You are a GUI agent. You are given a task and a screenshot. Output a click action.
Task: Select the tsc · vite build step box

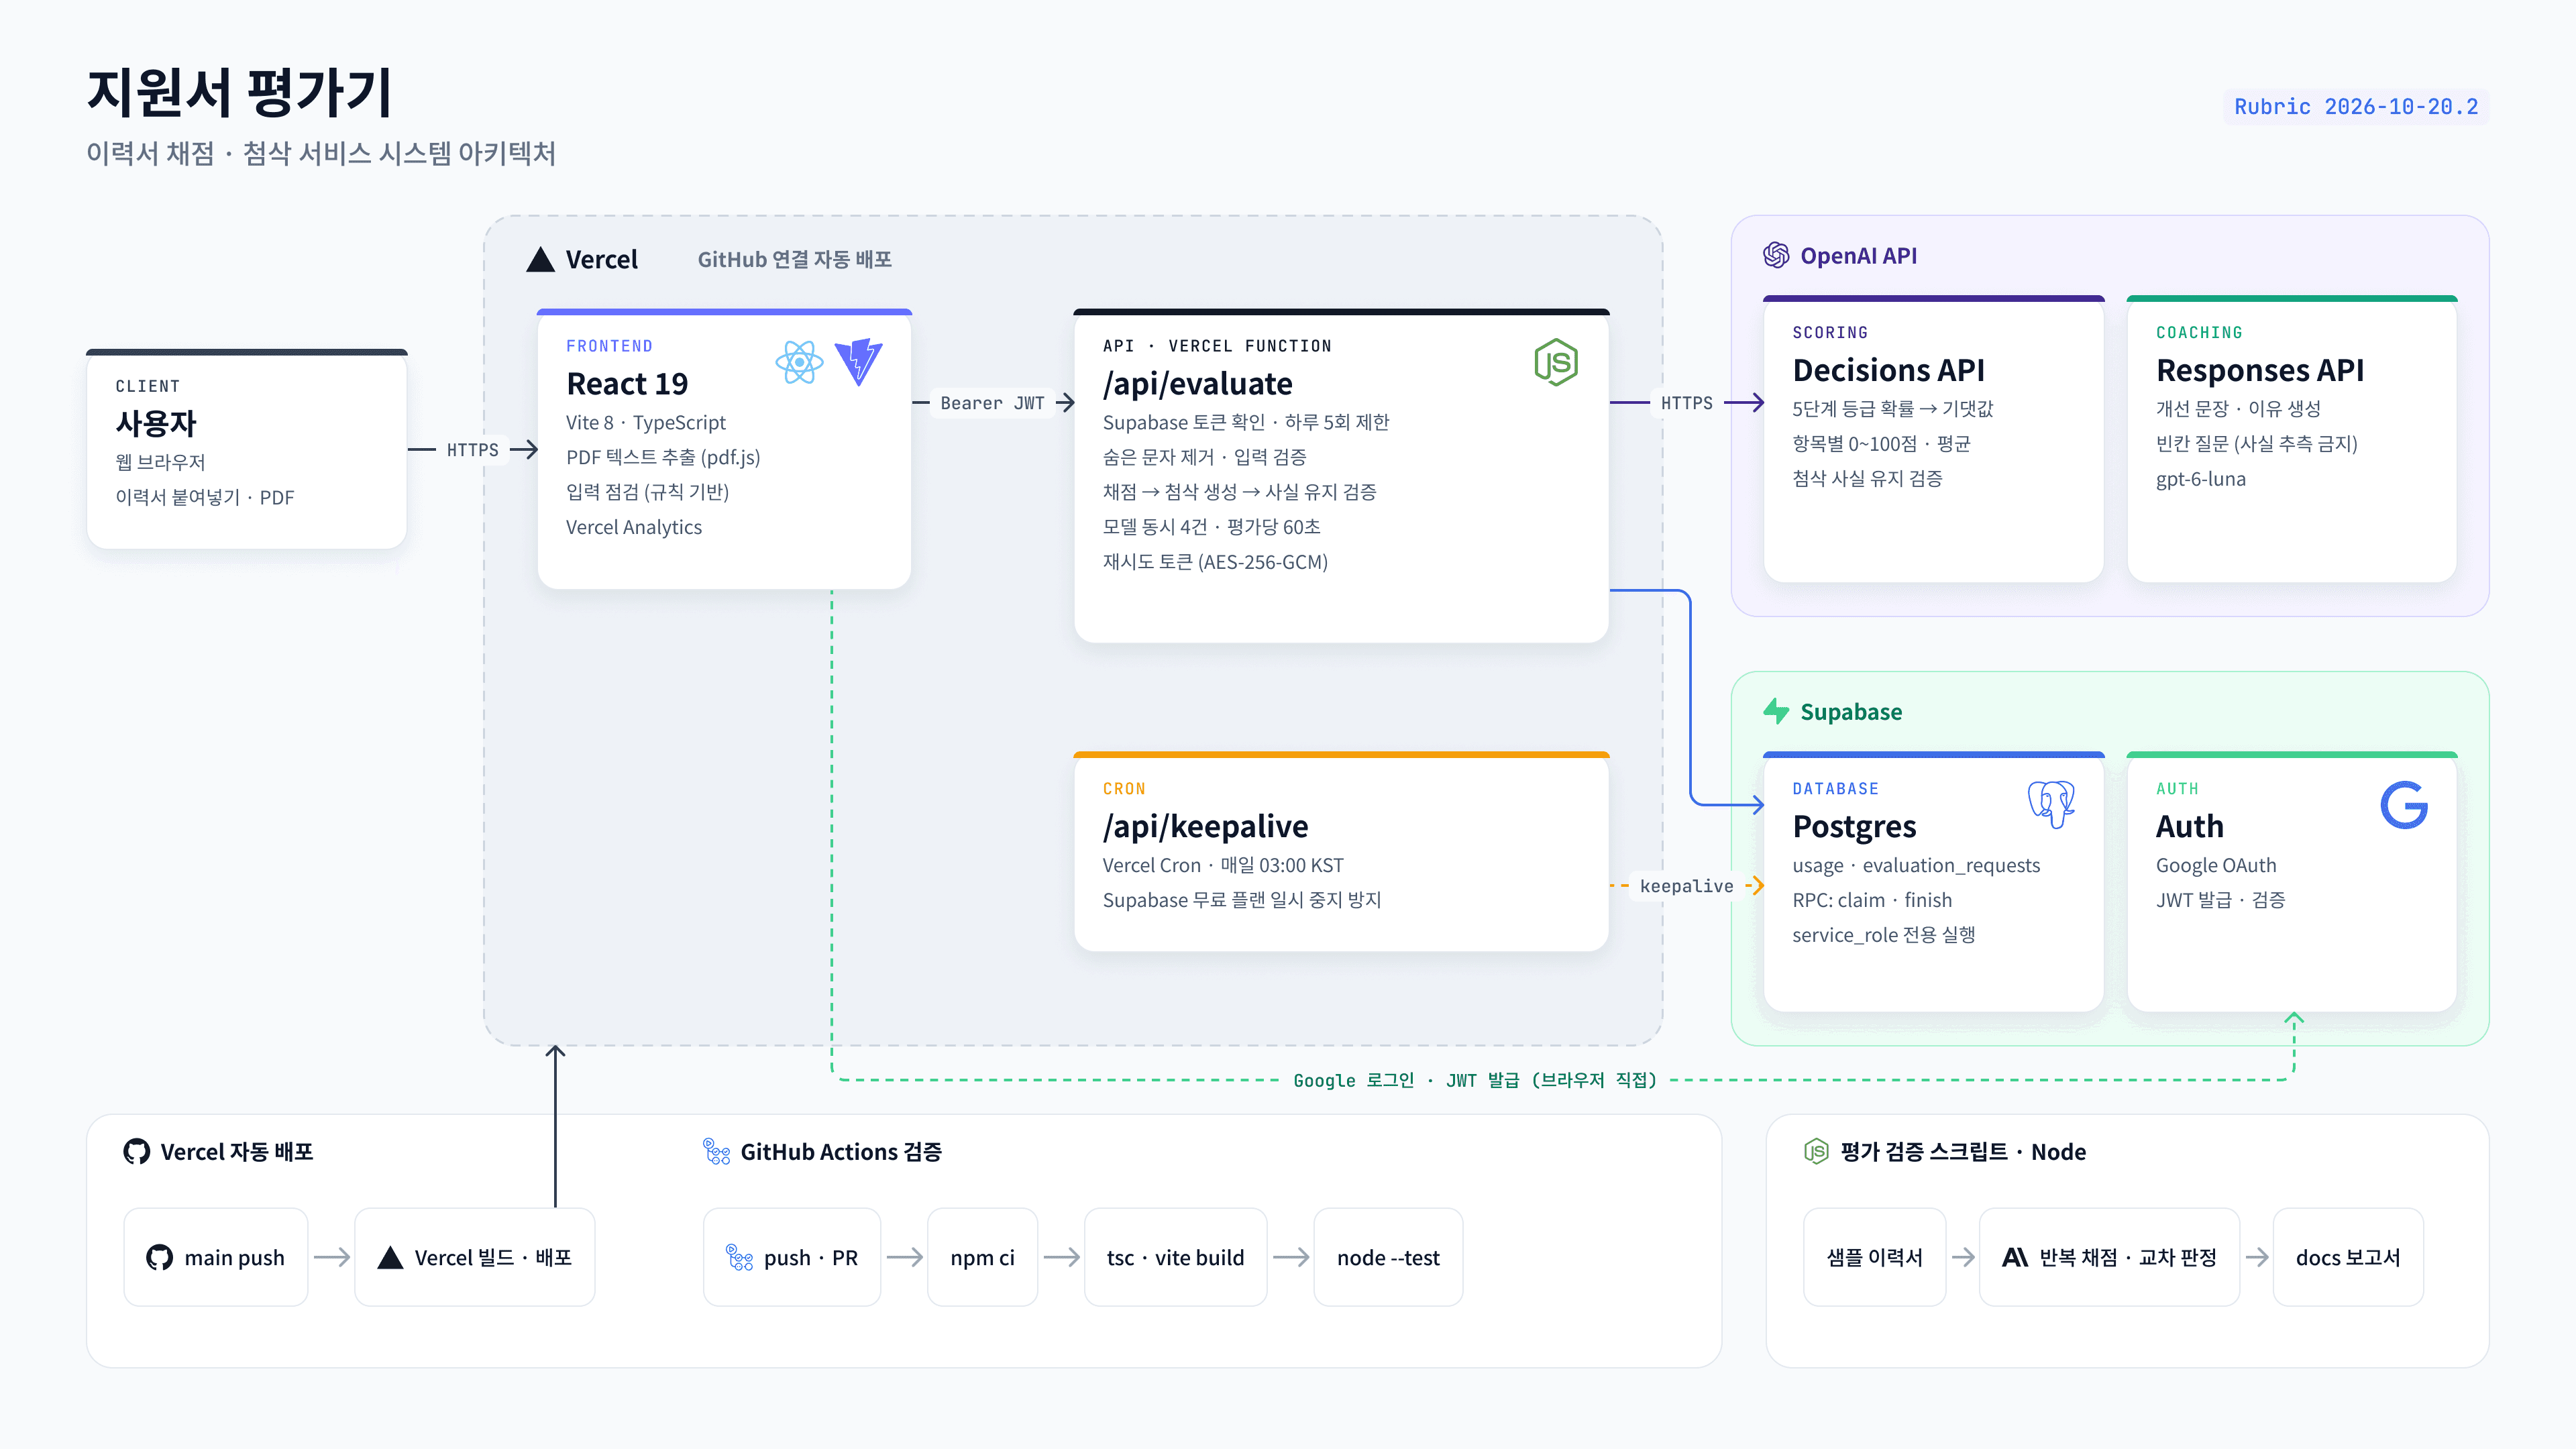pos(1175,1258)
